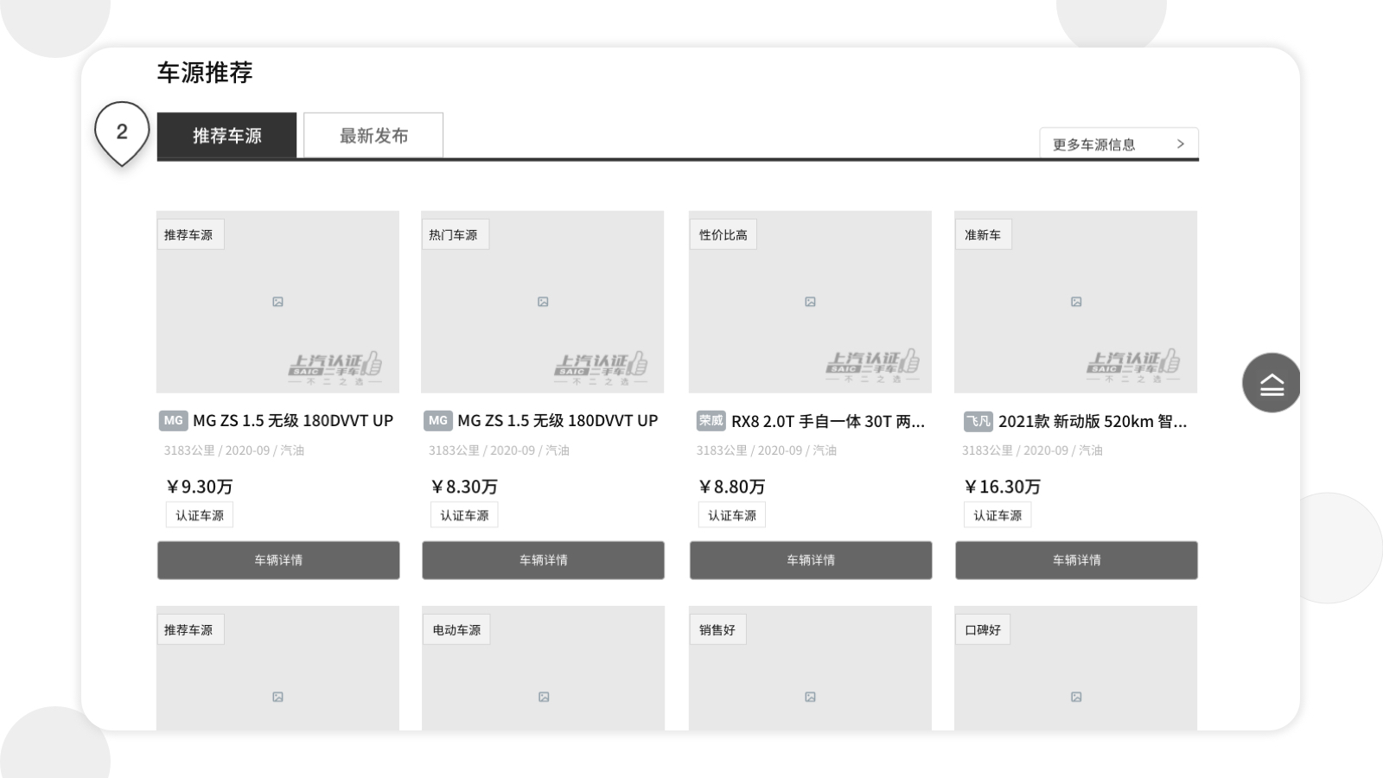The height and width of the screenshot is (778, 1383).
Task: Click the 性价比高 card image
Action: click(x=810, y=302)
